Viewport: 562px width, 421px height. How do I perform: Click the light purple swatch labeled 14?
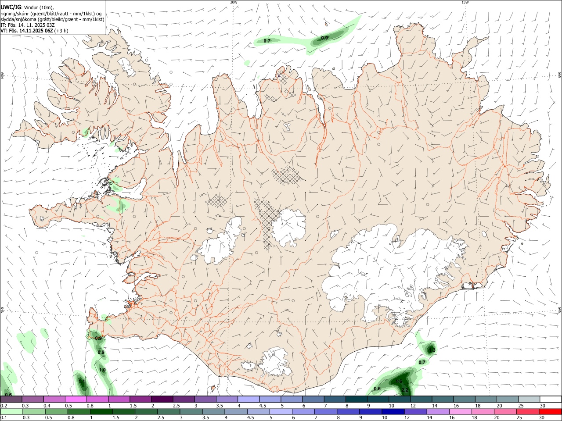pos(438,411)
